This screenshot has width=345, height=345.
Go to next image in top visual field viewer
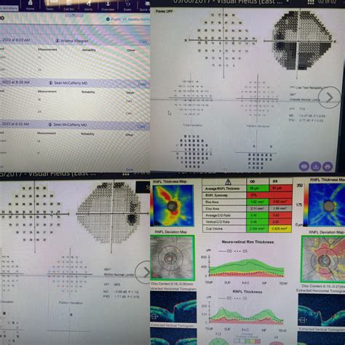[x=330, y=98]
